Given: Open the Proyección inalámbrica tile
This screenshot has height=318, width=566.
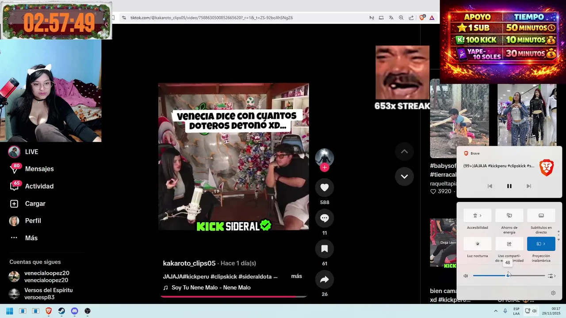Looking at the screenshot, I should point(541,244).
